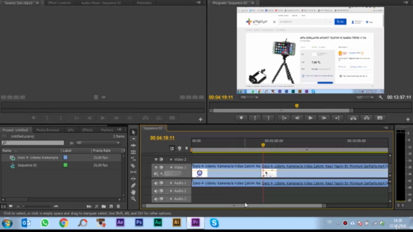413x232 pixels.
Task: Click Mark Out bracket in Program monitor
Action: 268,118
